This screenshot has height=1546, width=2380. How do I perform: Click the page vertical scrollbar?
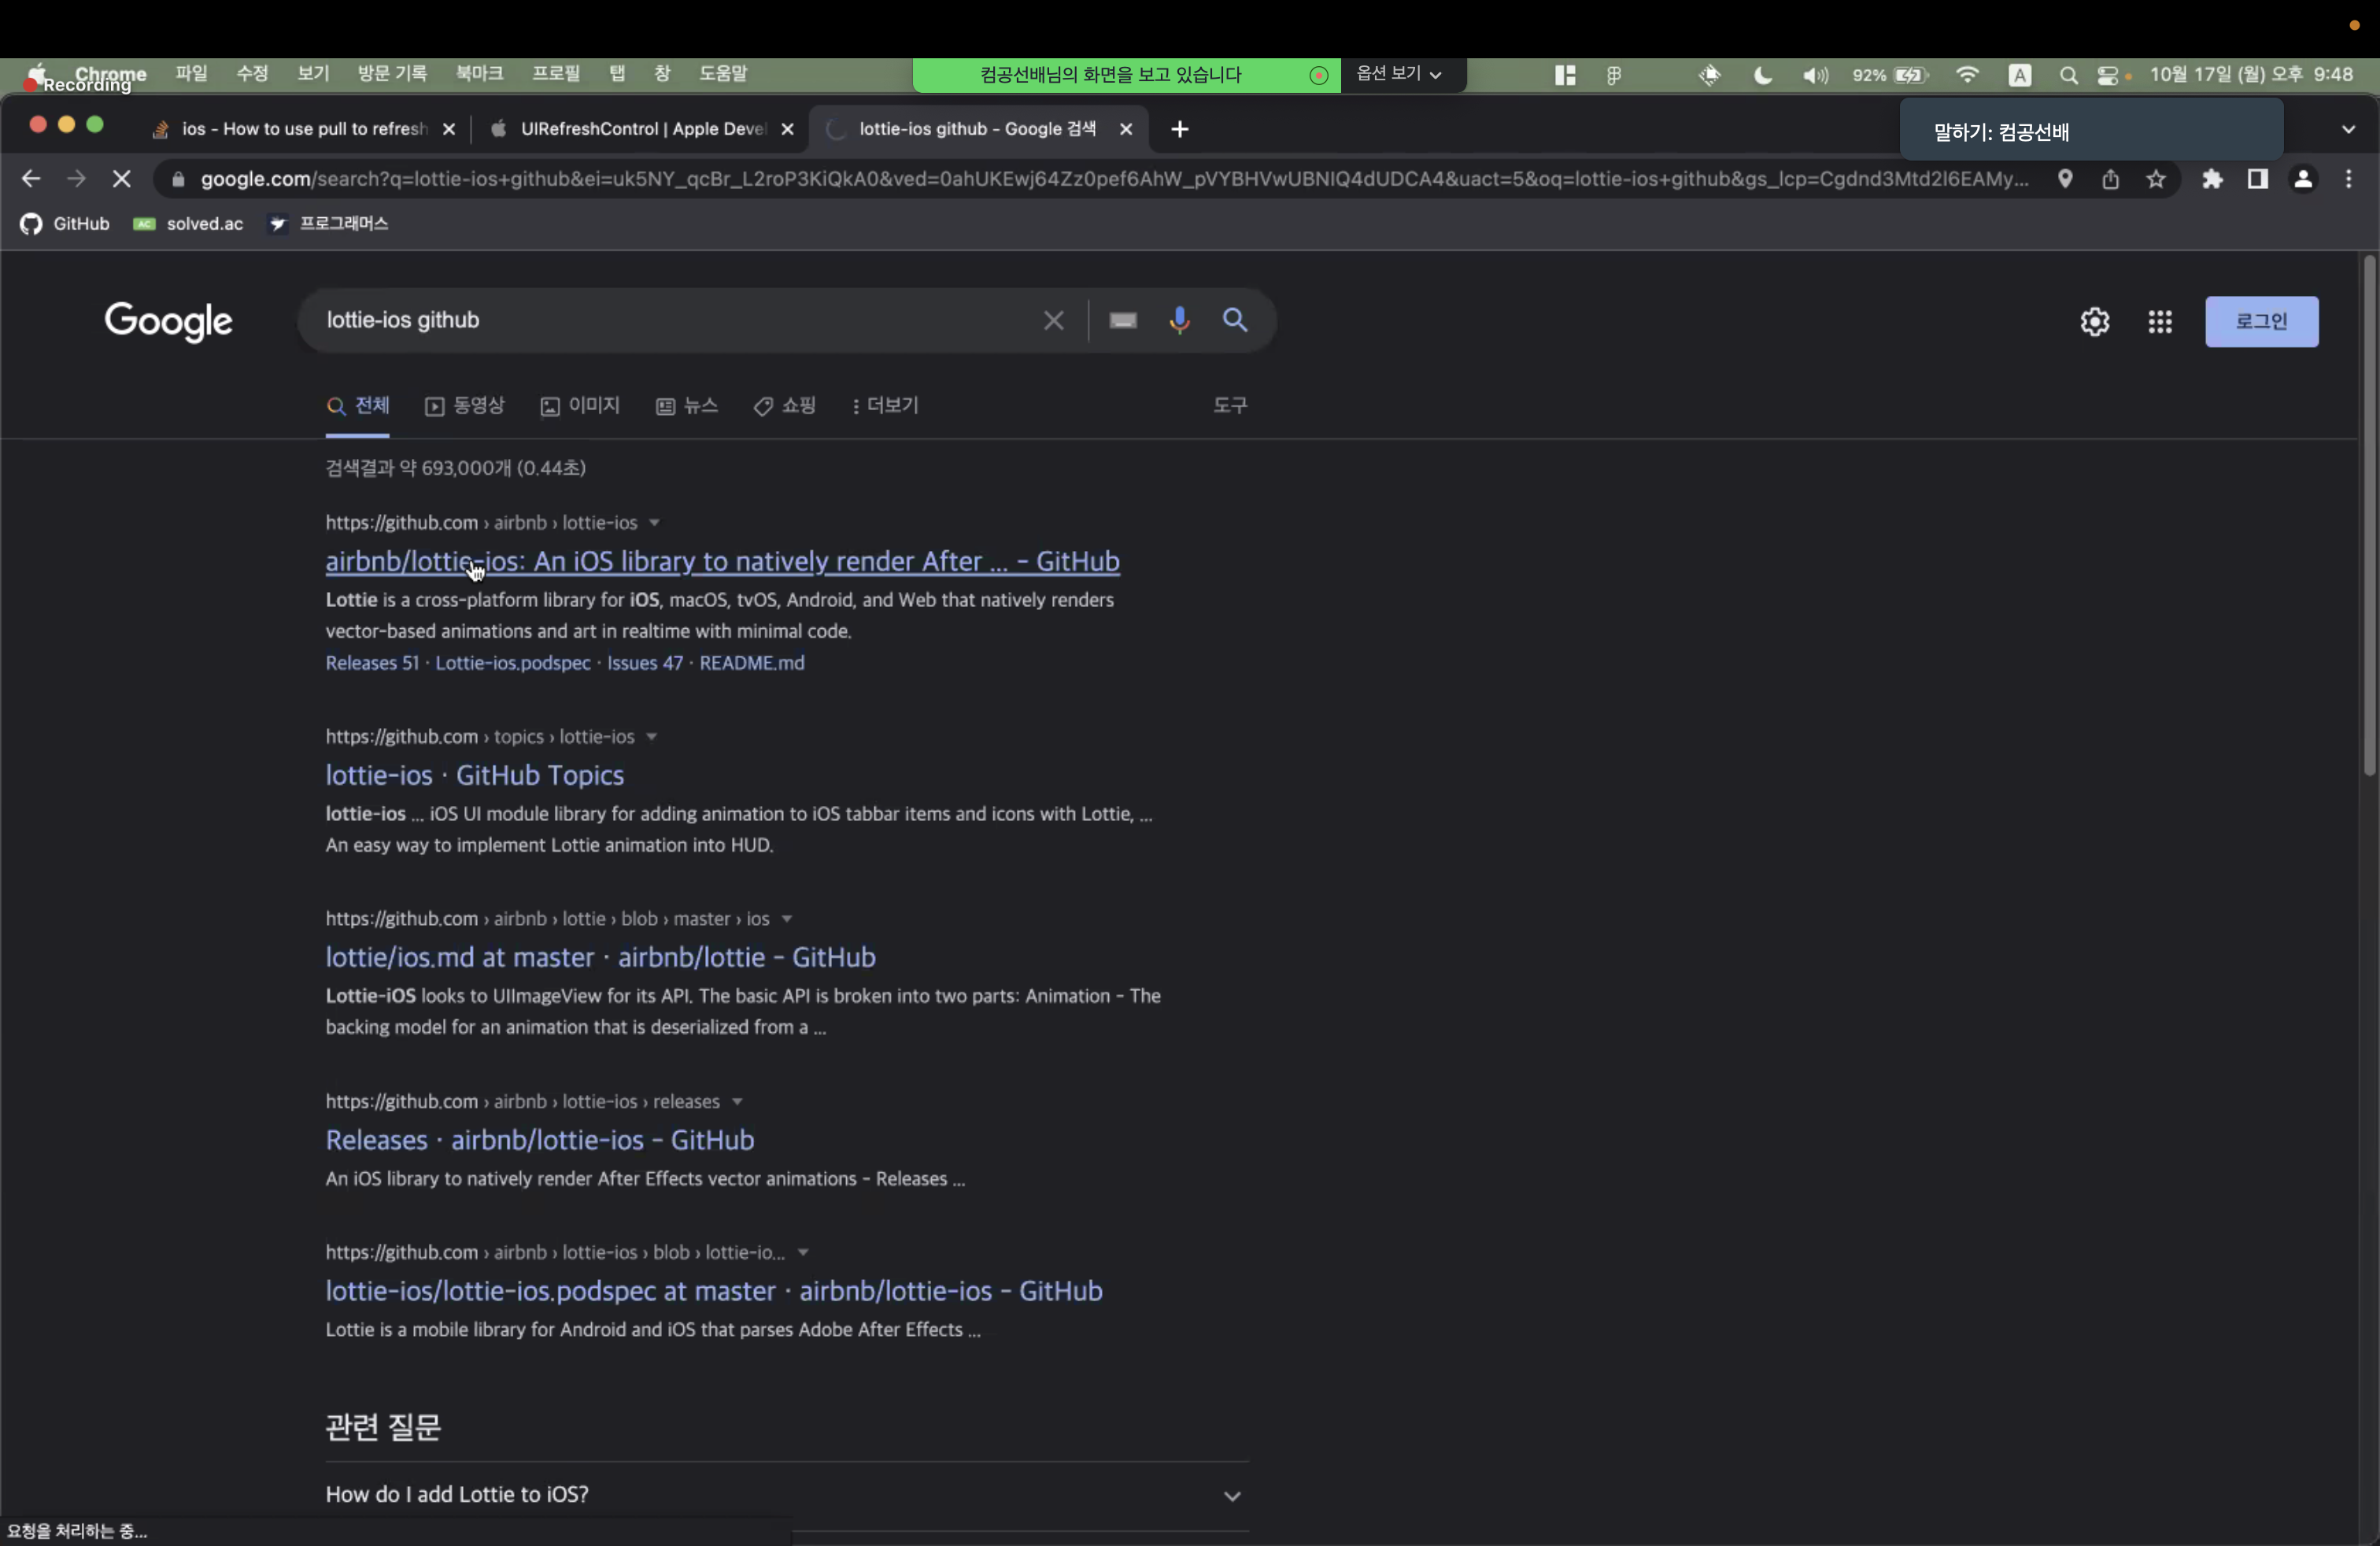[2368, 515]
